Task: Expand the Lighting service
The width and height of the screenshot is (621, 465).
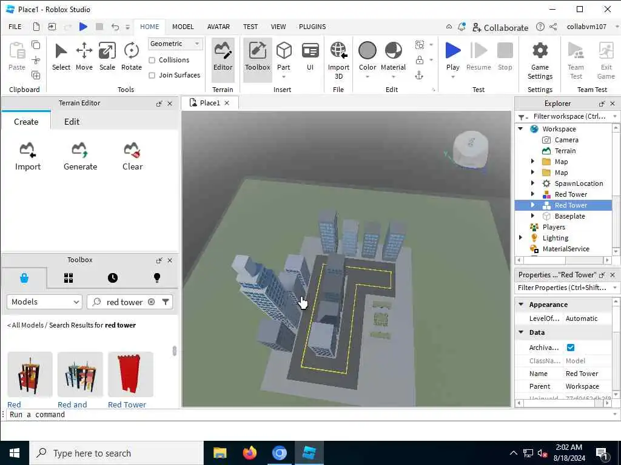Action: point(520,237)
